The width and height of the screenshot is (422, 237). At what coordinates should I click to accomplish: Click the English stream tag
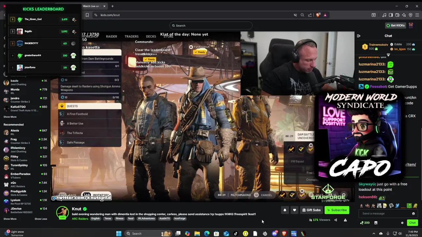pyautogui.click(x=96, y=219)
